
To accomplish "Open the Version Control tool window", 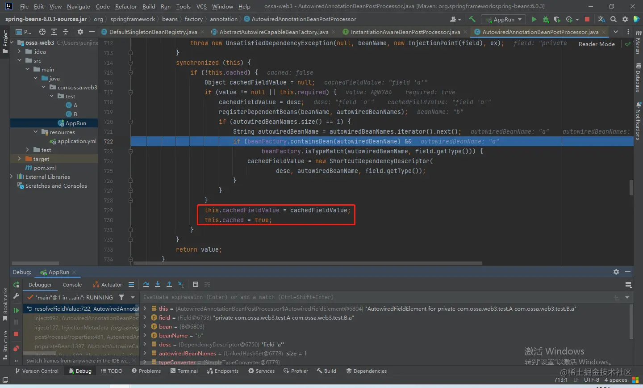I will point(37,371).
